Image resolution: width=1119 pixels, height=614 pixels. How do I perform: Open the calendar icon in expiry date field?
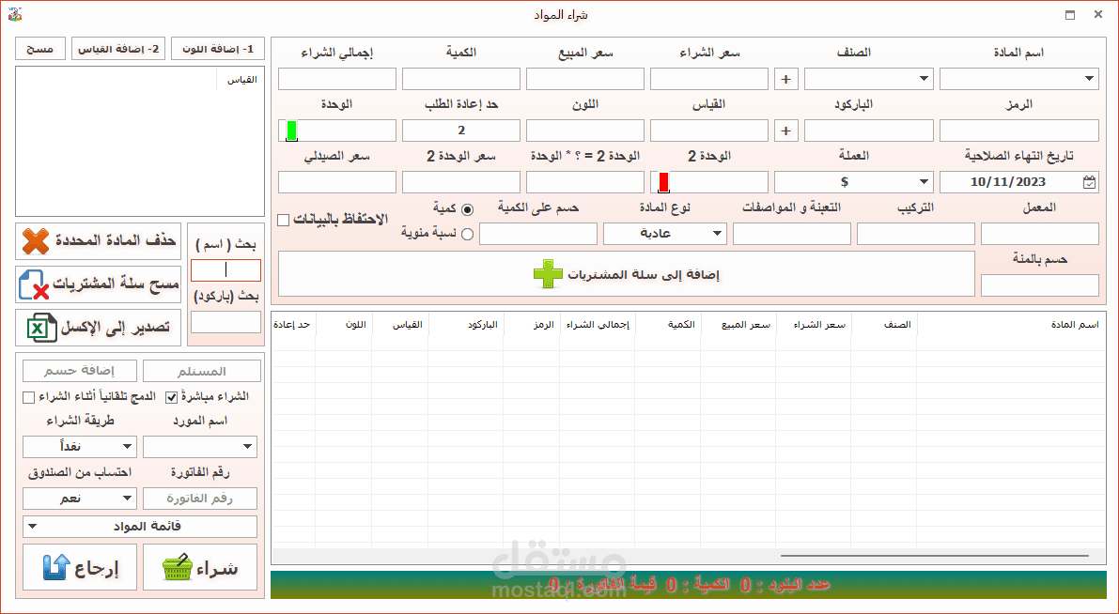1089,182
